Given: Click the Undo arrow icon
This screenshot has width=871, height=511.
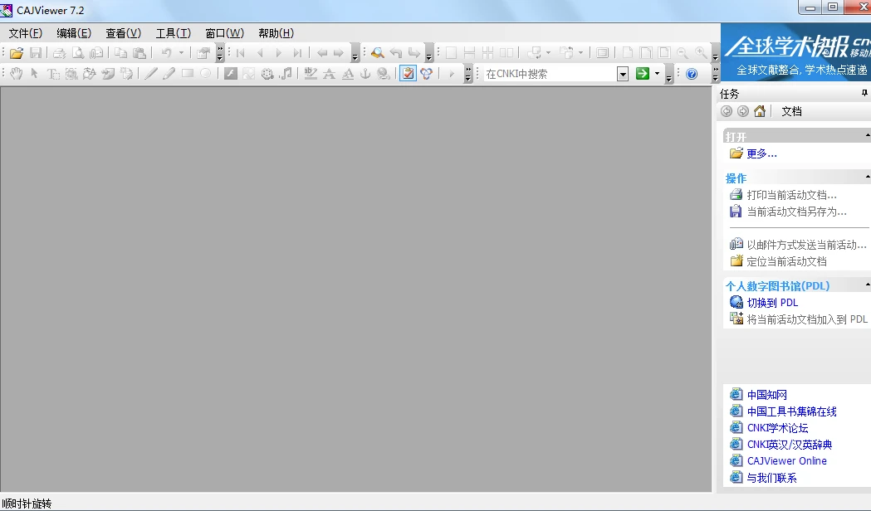Looking at the screenshot, I should (x=166, y=53).
